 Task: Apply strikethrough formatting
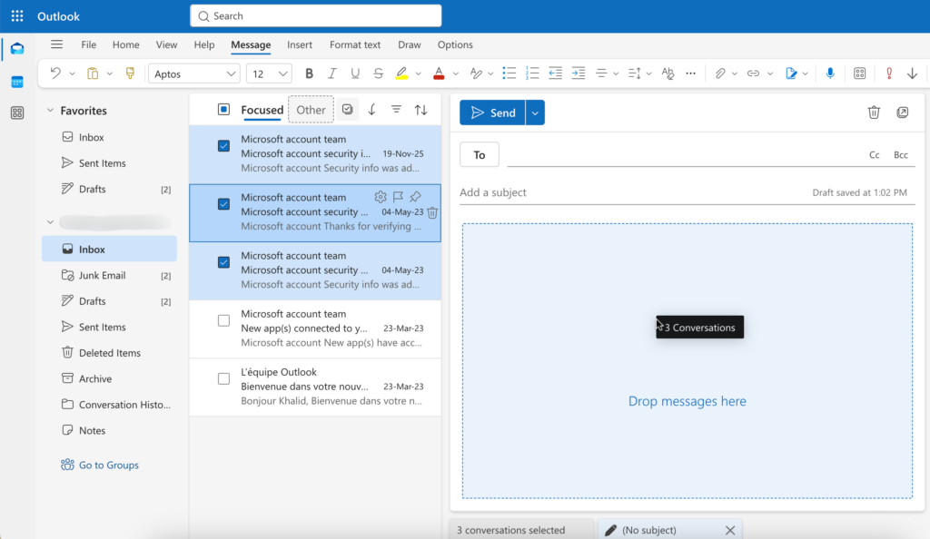click(x=378, y=73)
